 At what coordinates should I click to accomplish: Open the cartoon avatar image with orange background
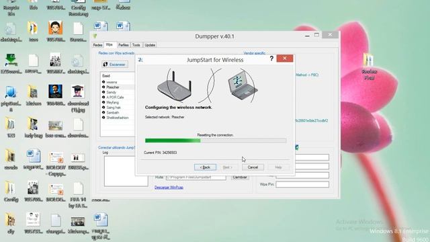[55, 31]
